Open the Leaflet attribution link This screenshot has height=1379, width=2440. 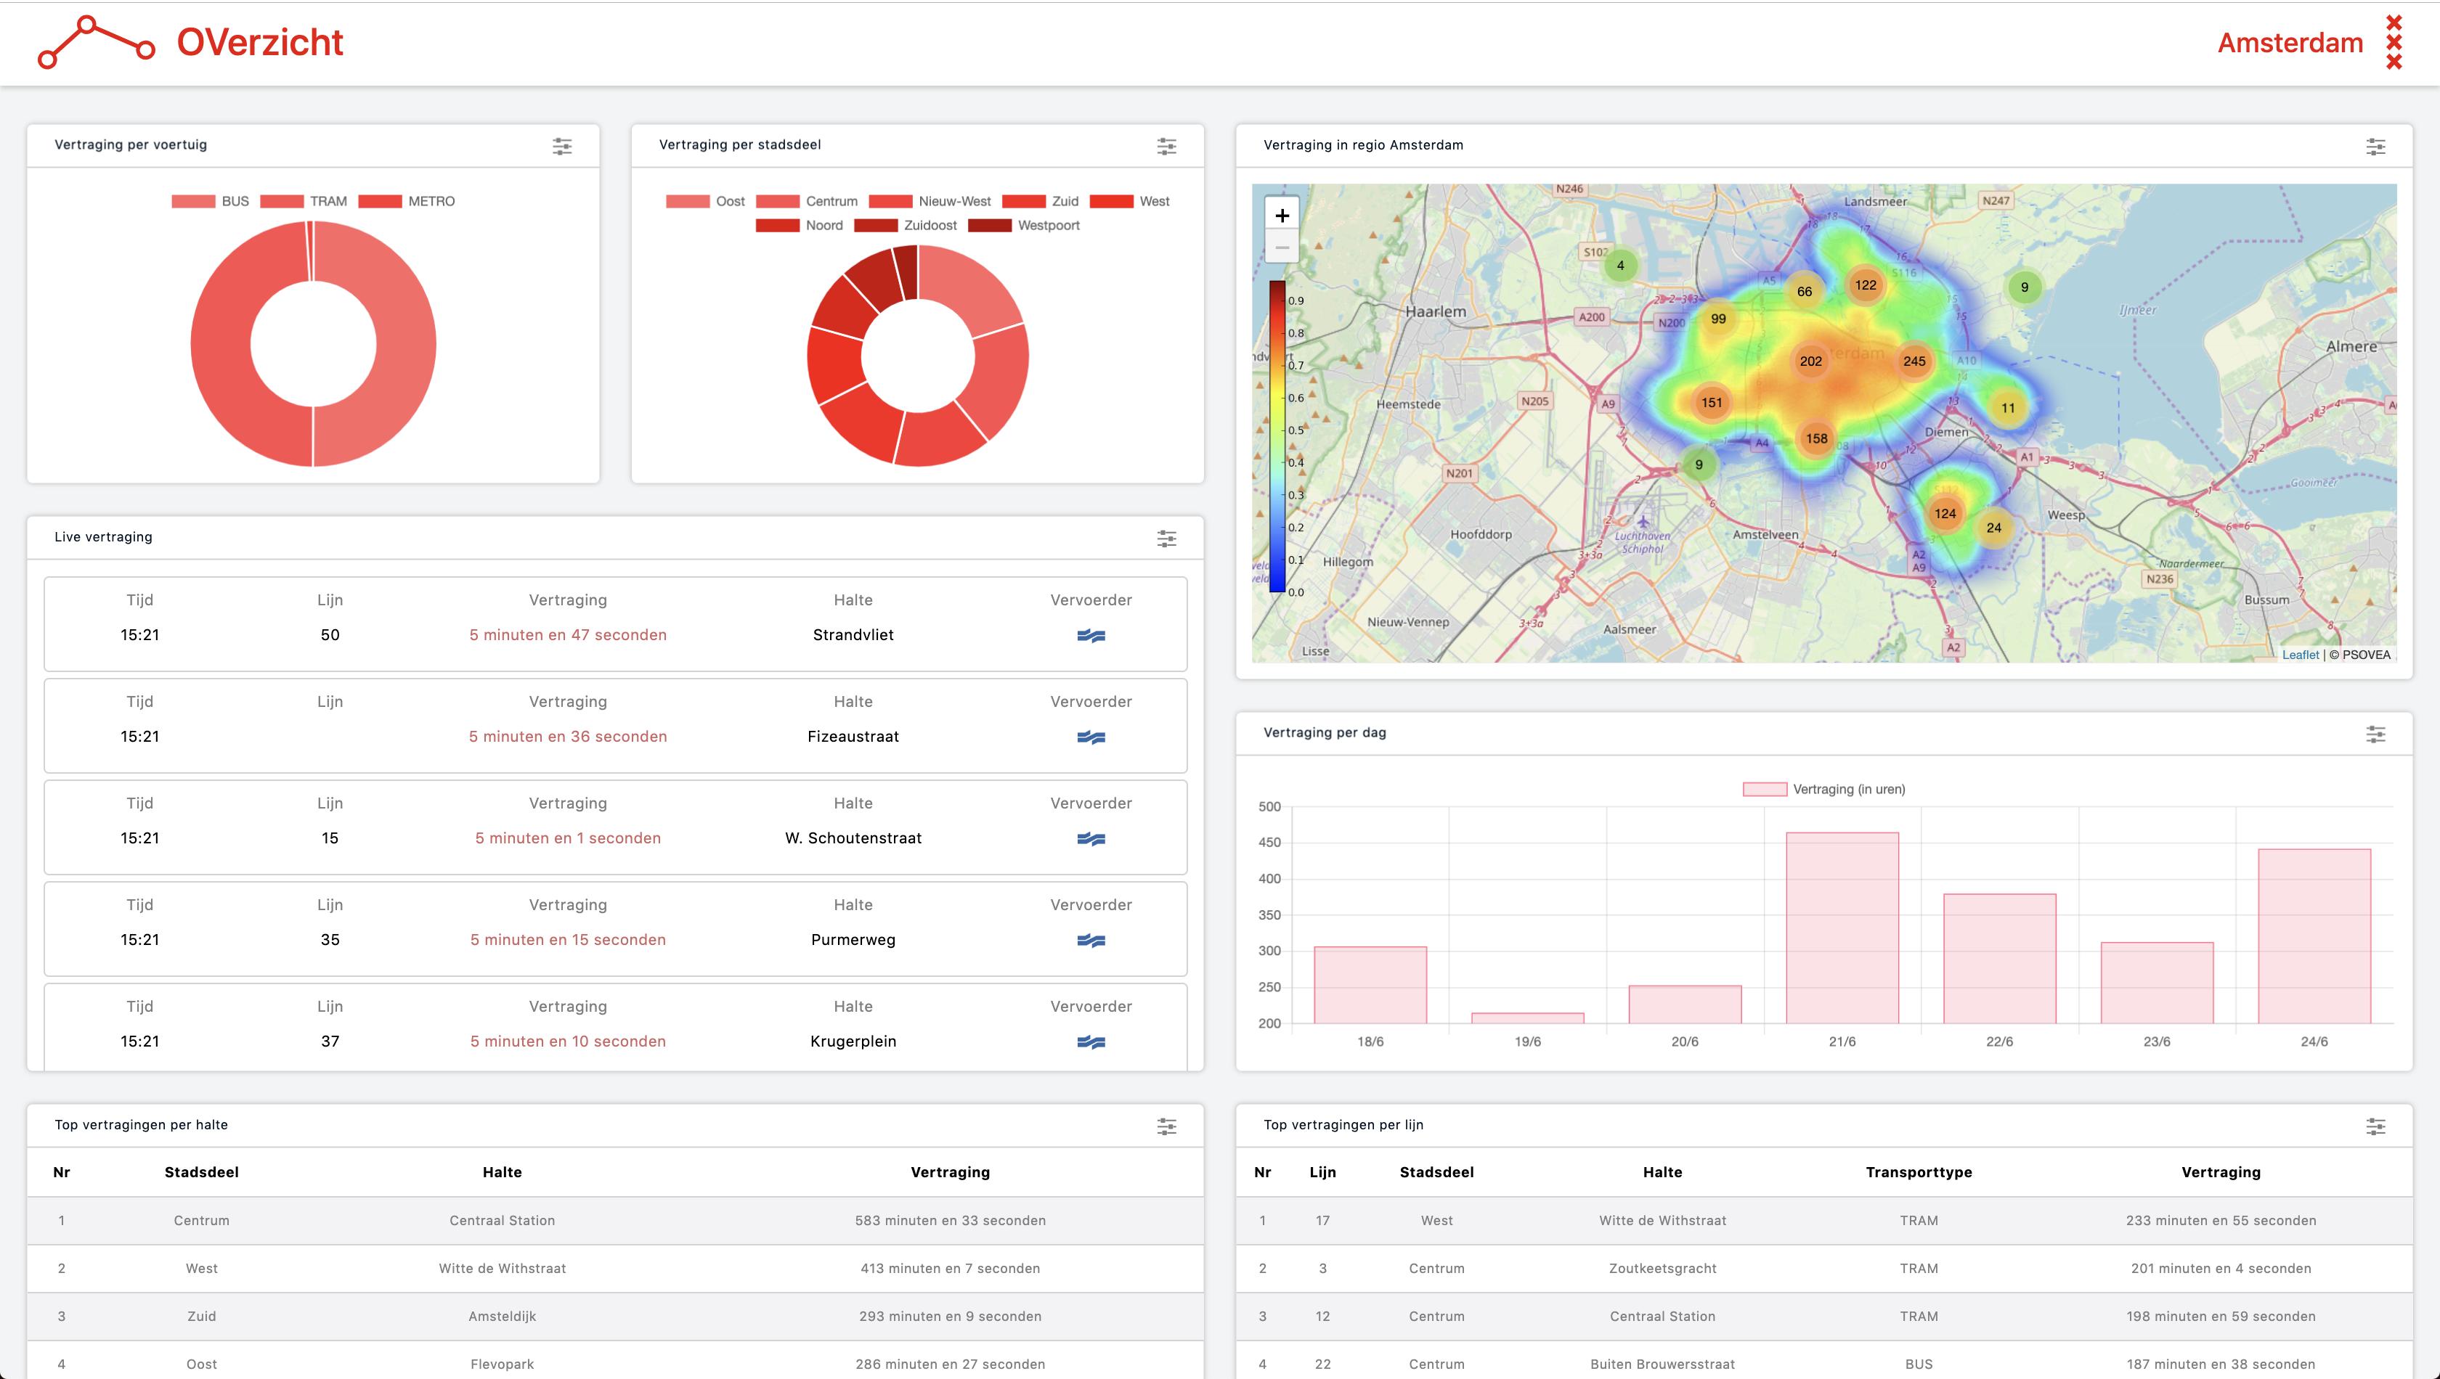[2300, 655]
